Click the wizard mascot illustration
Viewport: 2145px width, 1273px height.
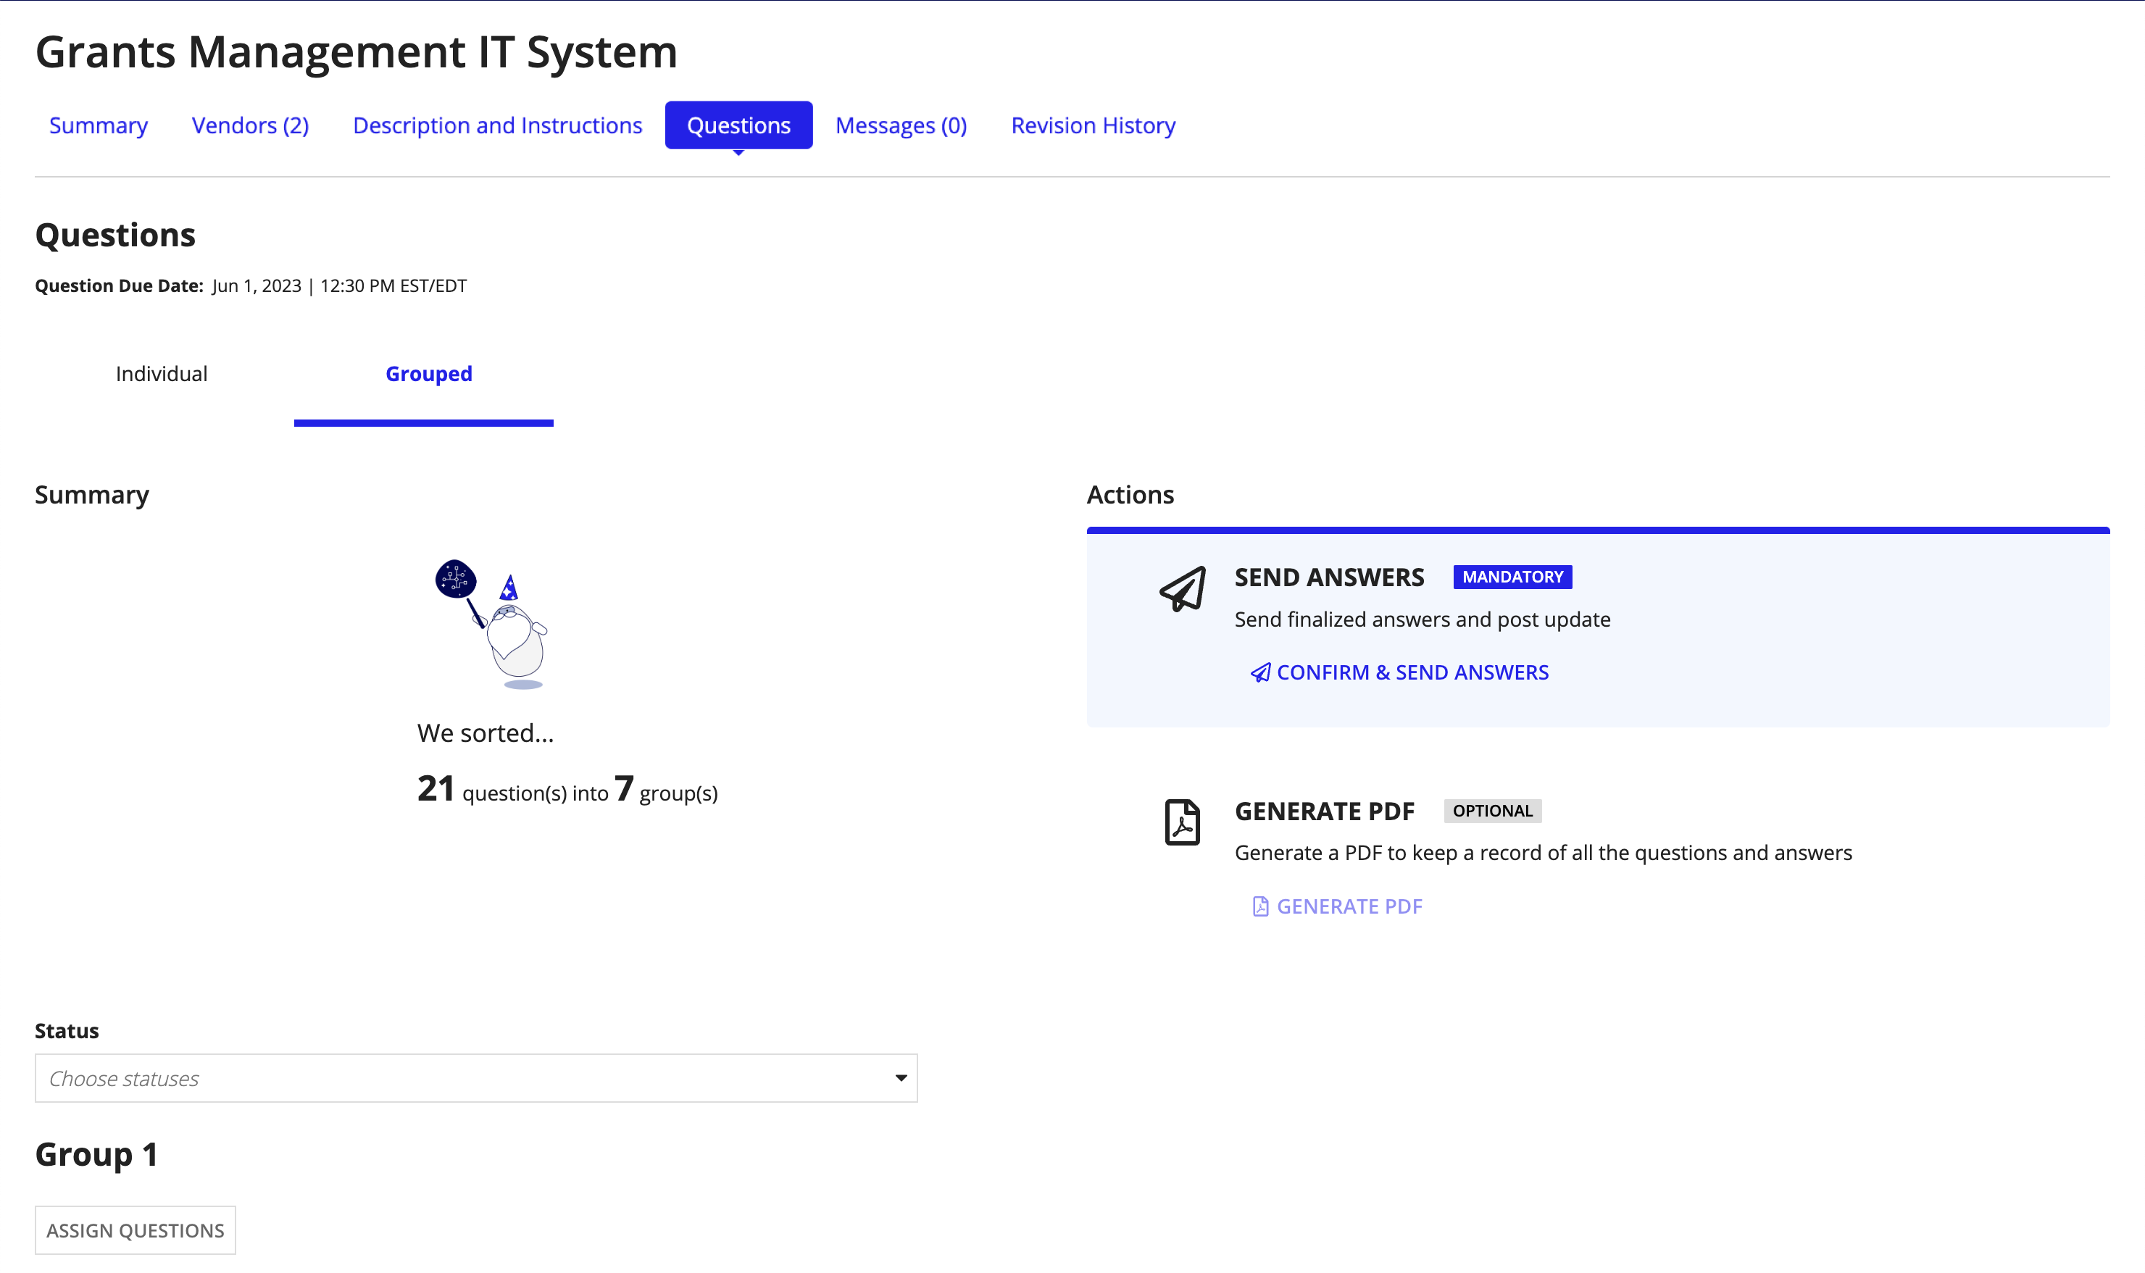pos(491,624)
